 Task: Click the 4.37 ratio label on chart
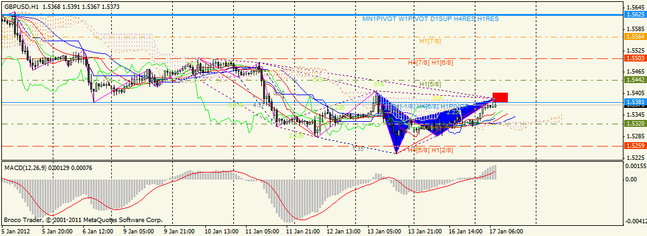(x=258, y=105)
